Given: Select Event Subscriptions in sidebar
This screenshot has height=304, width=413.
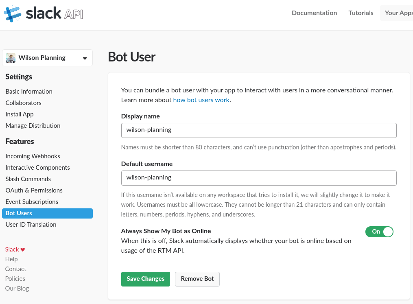Looking at the screenshot, I should 32,202.
